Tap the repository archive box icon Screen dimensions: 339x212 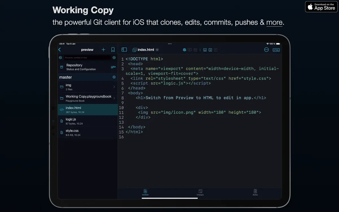pos(62,67)
